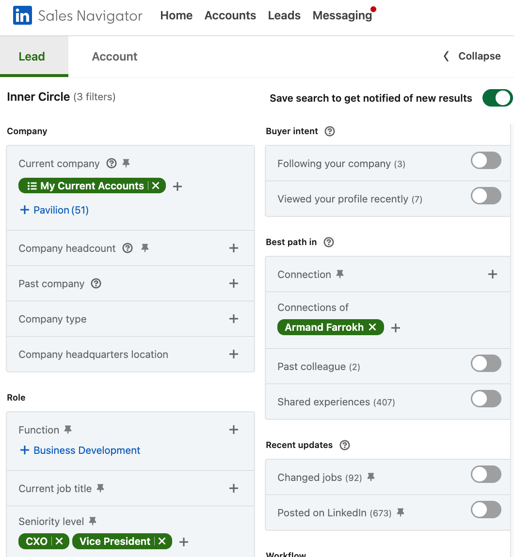
Task: Open Accounts in navigation
Action: [x=230, y=15]
